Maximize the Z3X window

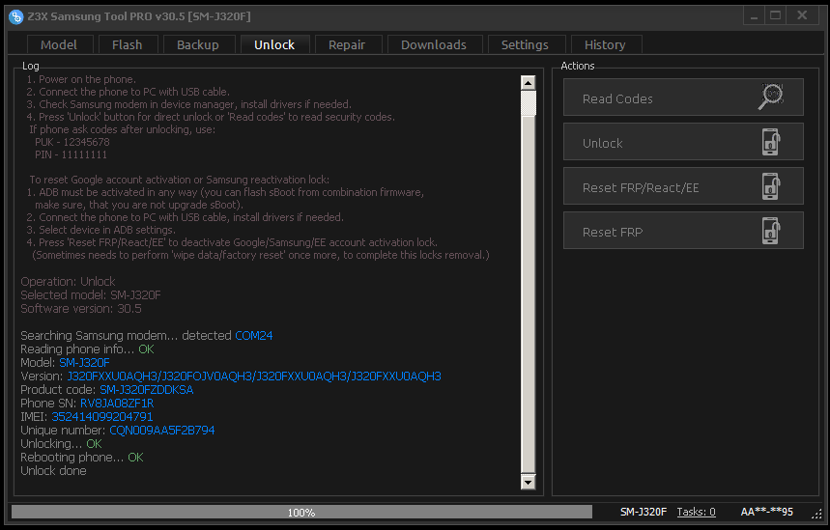click(x=776, y=15)
